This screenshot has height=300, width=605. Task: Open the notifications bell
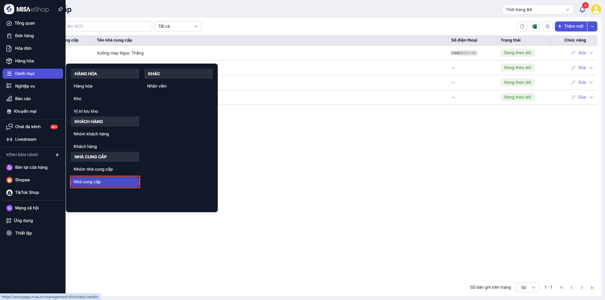(x=582, y=9)
